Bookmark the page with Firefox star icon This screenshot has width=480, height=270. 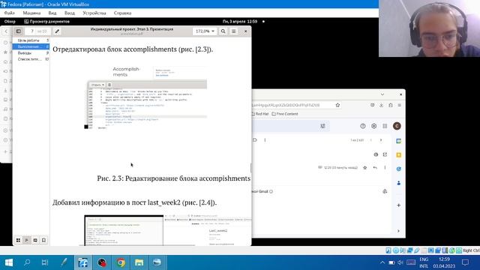point(337,105)
